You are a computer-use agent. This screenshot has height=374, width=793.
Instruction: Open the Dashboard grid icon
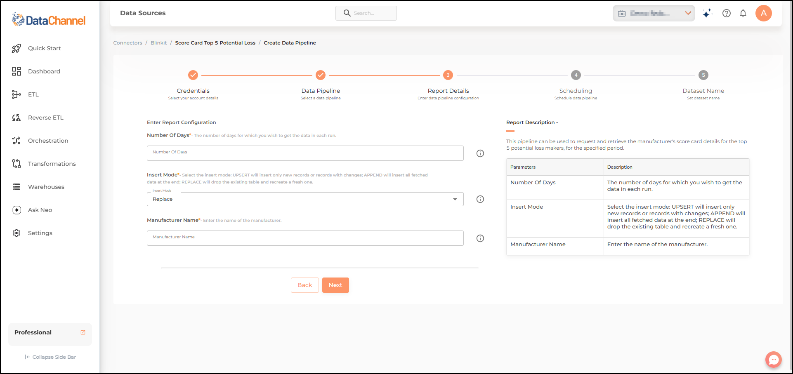(x=17, y=71)
